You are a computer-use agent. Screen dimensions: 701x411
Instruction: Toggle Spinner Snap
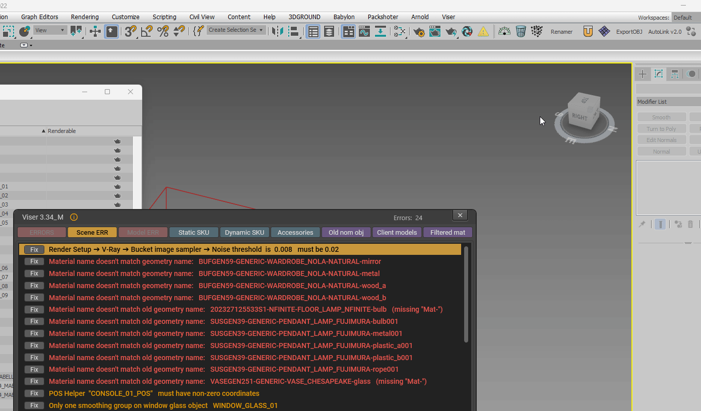click(x=179, y=31)
